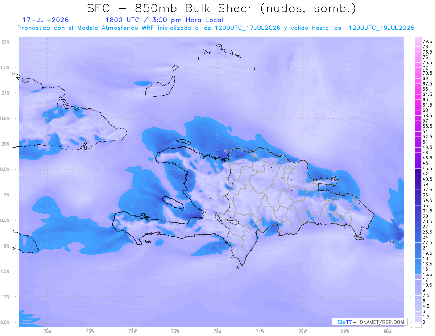Click the longitude axis label "69W"
Screen dimensions: 435x336
pyautogui.click(x=345, y=331)
